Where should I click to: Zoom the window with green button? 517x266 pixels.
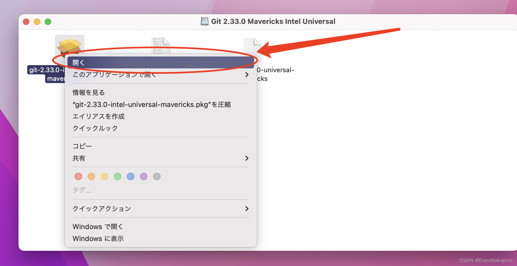tap(48, 22)
